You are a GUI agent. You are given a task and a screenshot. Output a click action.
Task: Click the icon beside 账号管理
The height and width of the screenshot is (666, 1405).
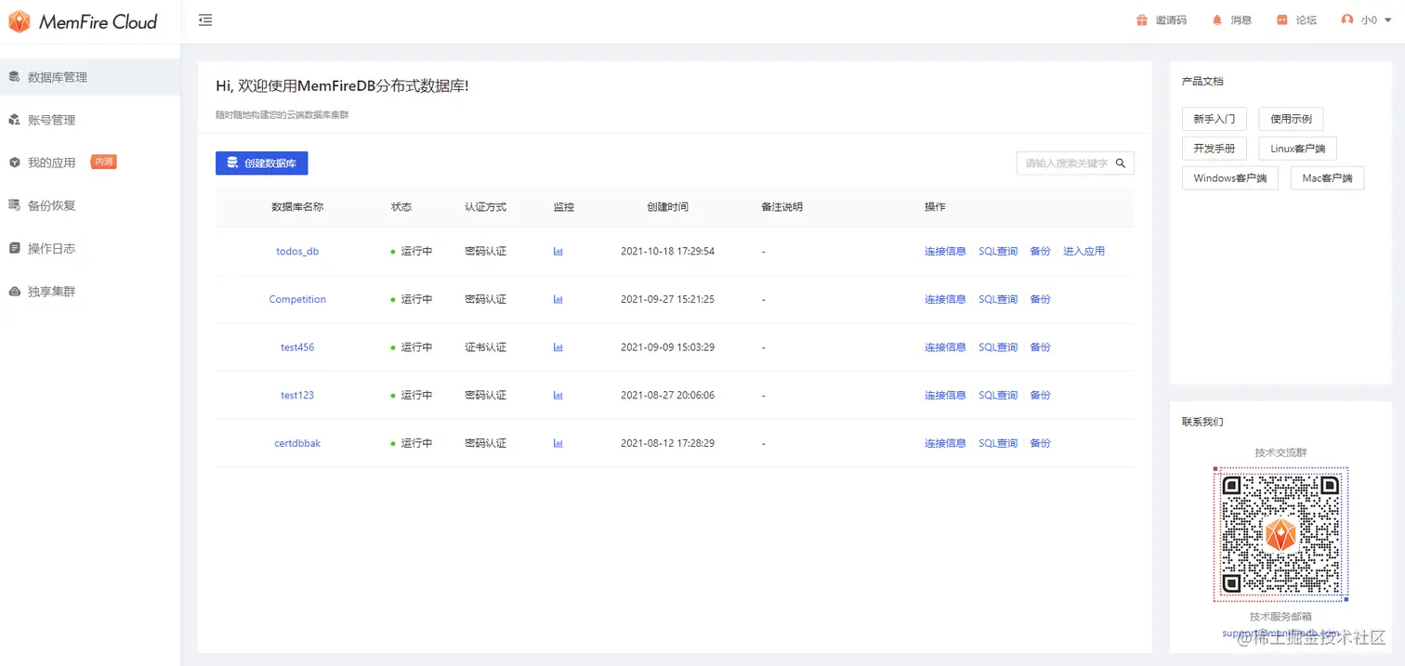[x=14, y=120]
